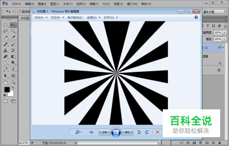Select the Blur tool

pyautogui.click(x=6, y=63)
